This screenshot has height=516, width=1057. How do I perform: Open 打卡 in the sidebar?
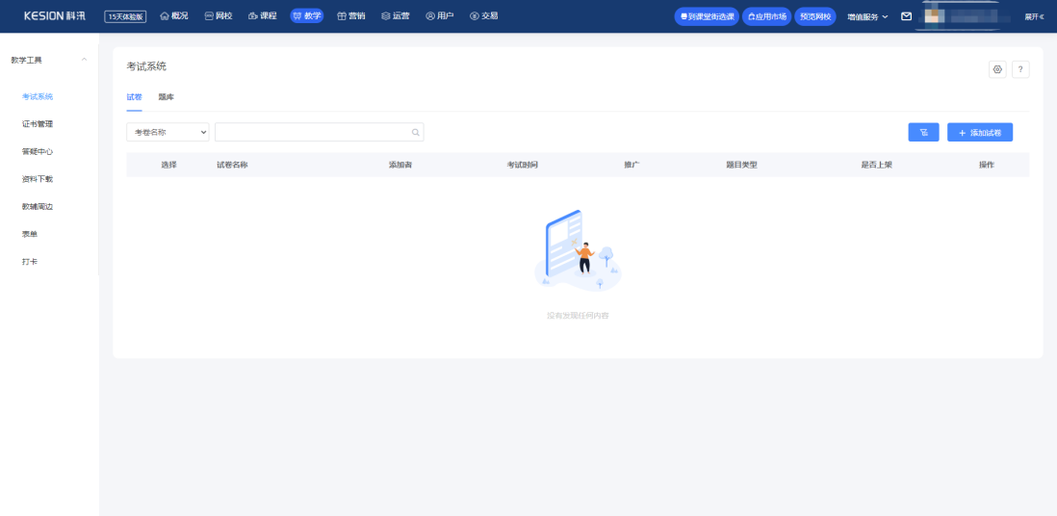pyautogui.click(x=30, y=261)
